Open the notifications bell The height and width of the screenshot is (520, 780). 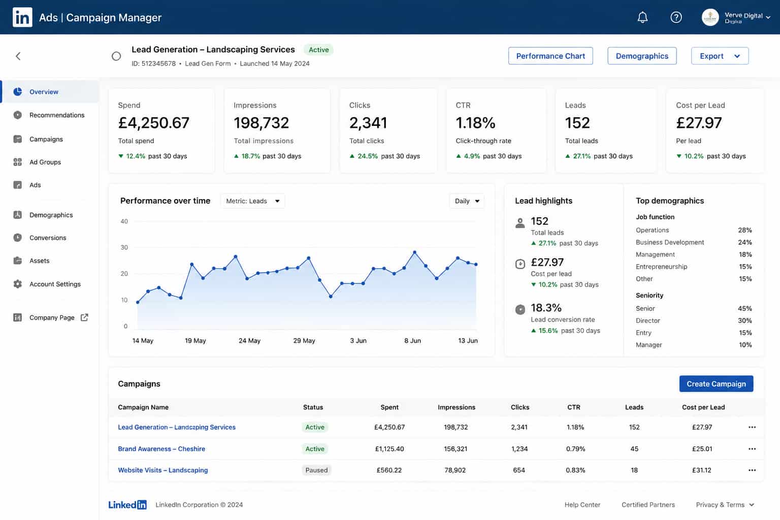click(x=642, y=17)
